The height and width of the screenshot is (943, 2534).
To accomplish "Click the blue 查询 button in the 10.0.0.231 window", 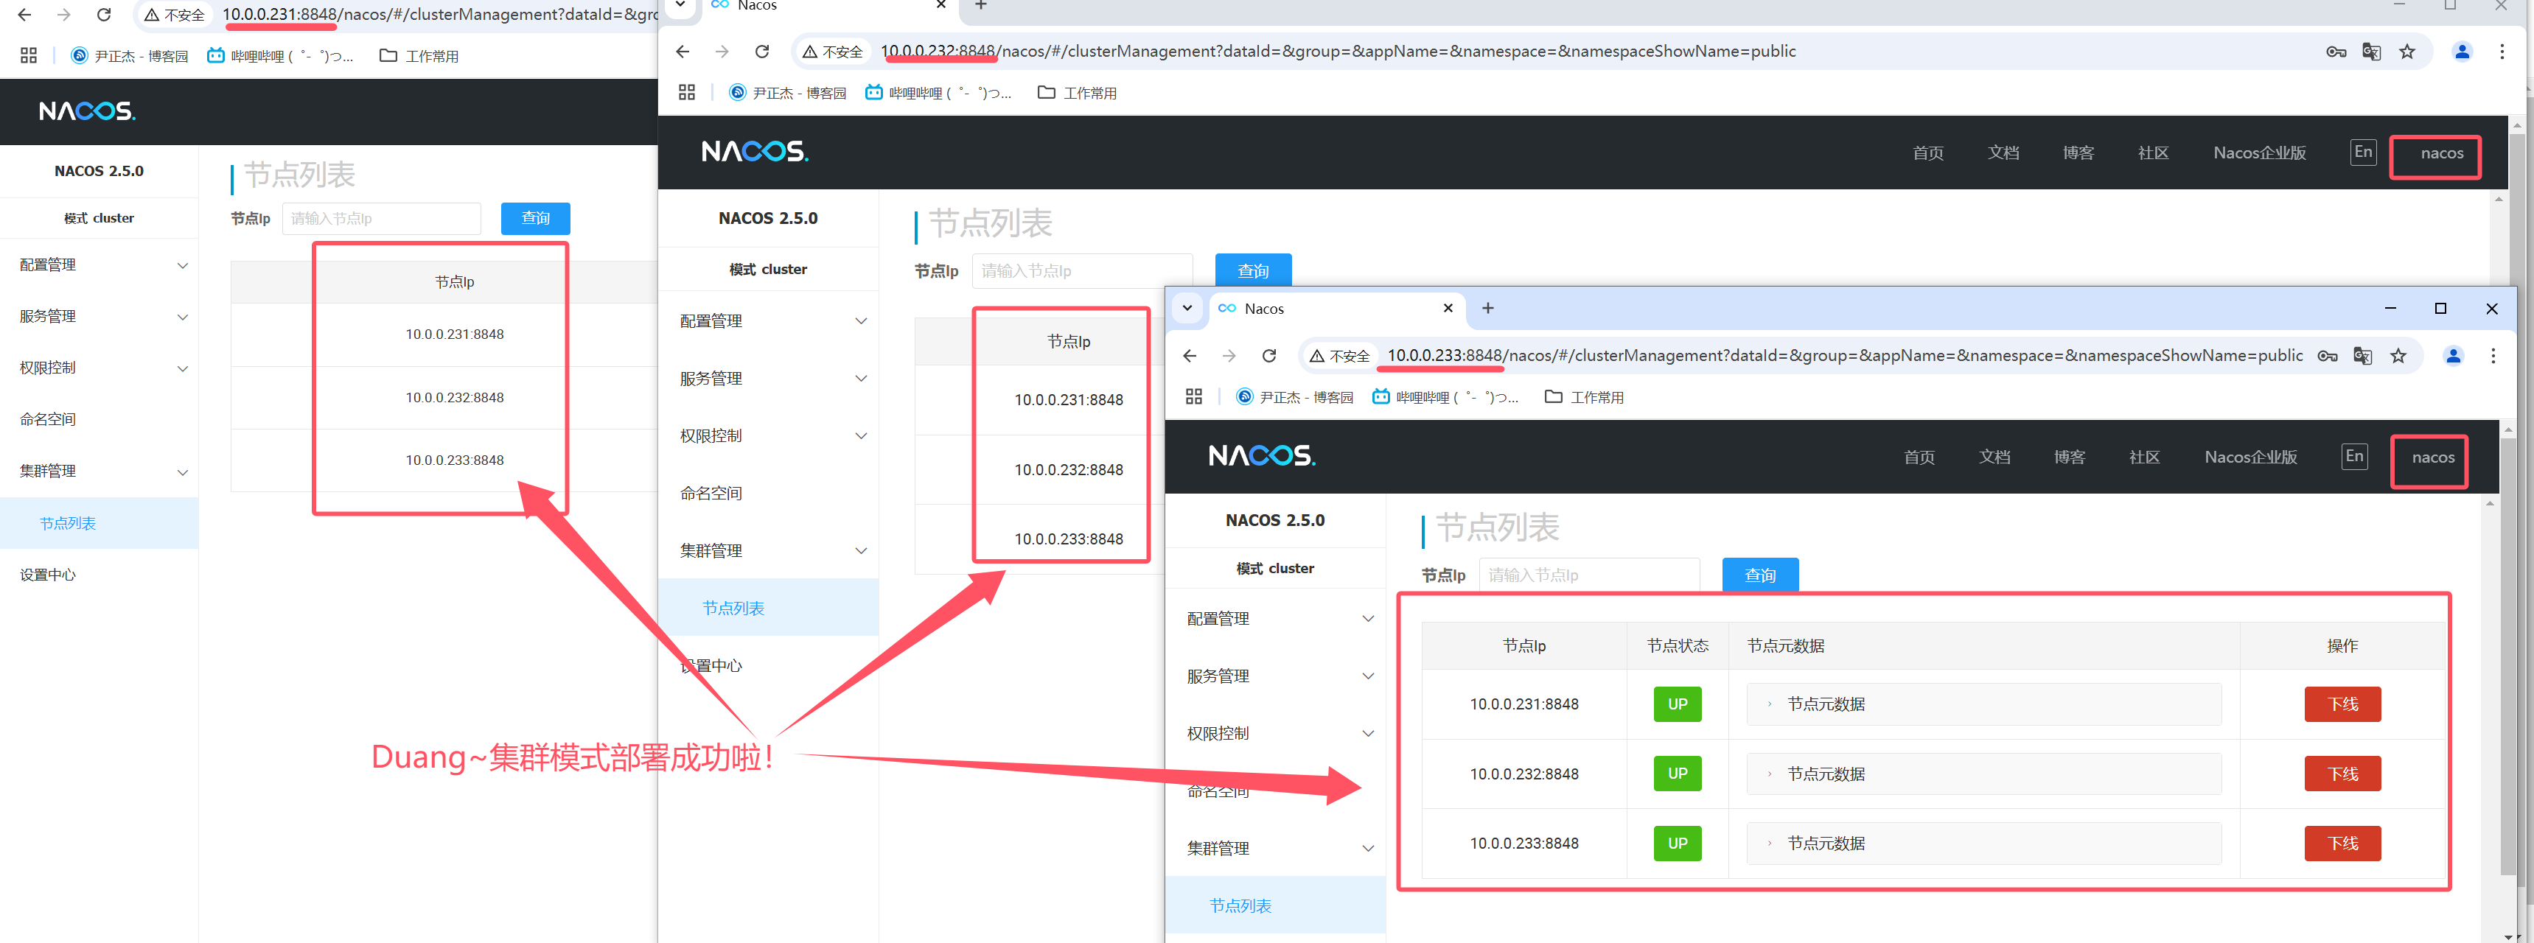I will (535, 218).
